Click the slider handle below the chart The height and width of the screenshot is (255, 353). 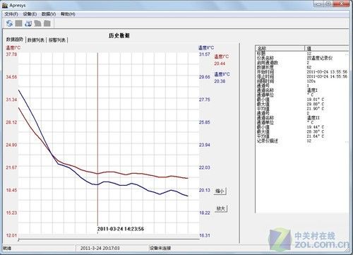[x=18, y=240]
